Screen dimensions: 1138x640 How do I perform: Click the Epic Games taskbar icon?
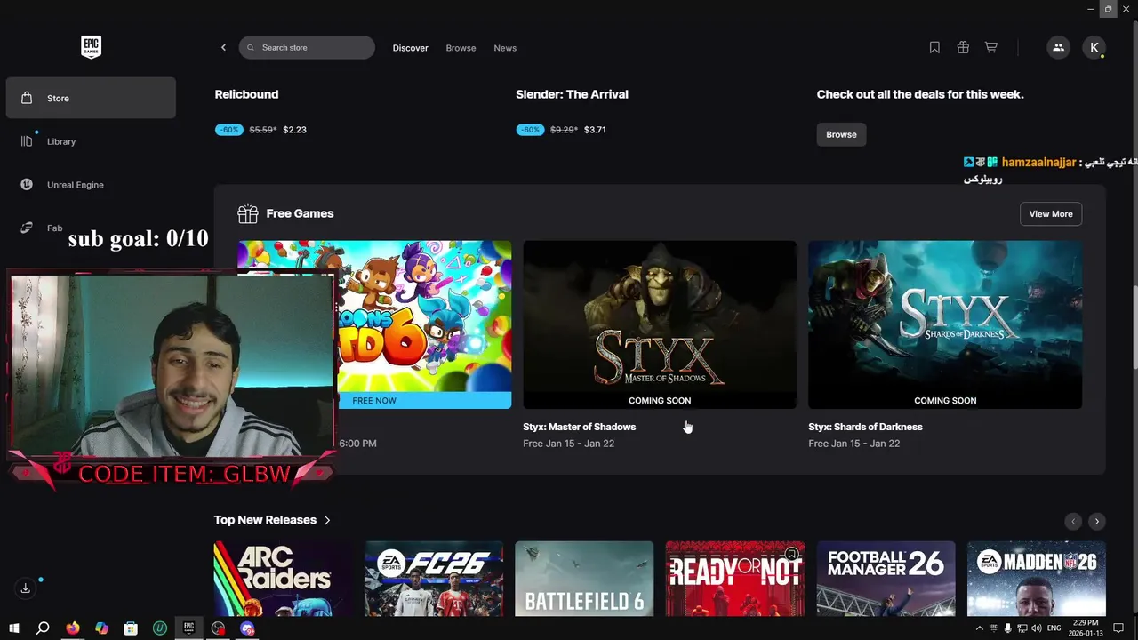click(188, 628)
